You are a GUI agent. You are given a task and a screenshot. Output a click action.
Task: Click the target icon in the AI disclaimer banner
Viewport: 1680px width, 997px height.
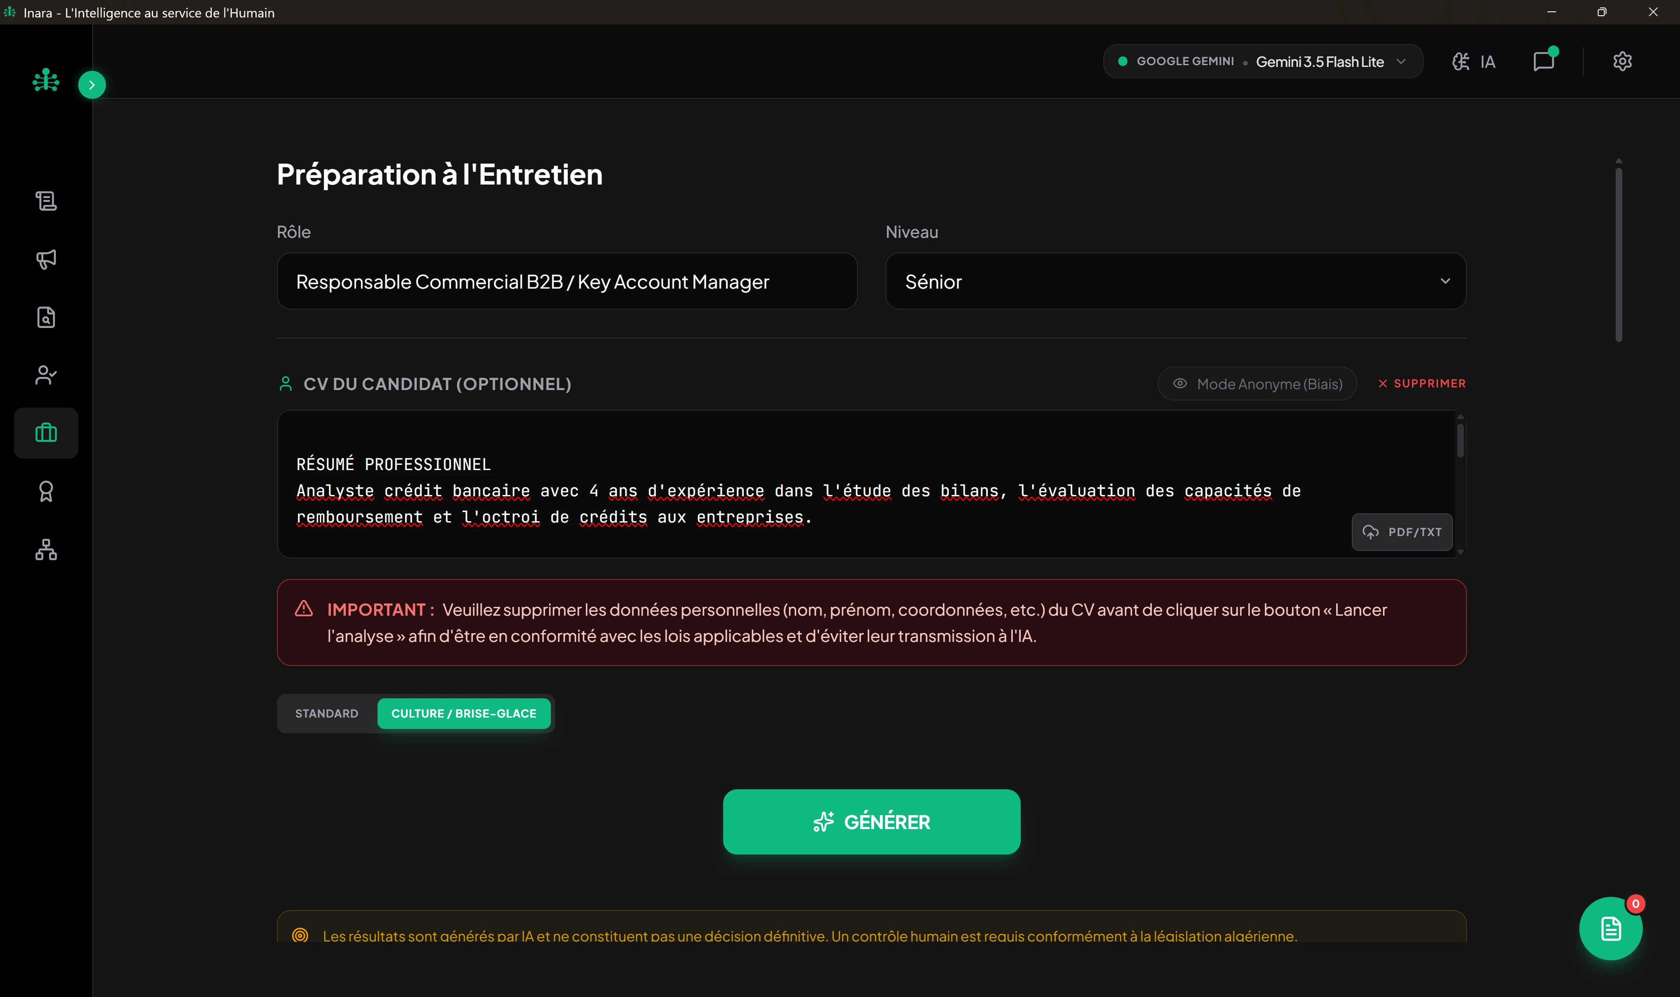301,934
